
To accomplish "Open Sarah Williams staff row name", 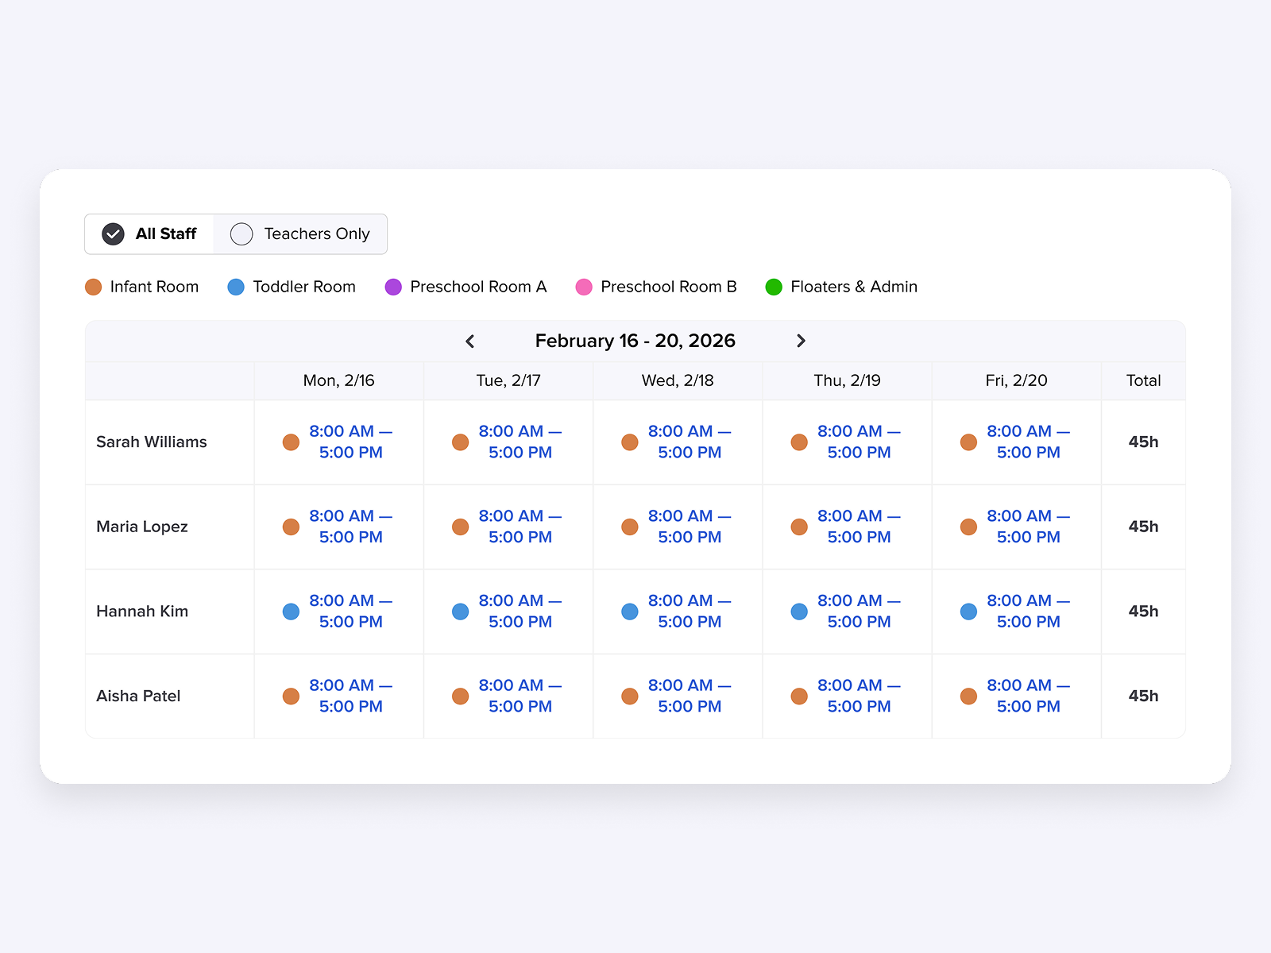I will pyautogui.click(x=152, y=442).
